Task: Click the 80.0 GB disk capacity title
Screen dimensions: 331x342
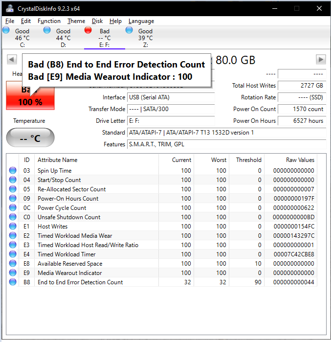Action: [235, 60]
